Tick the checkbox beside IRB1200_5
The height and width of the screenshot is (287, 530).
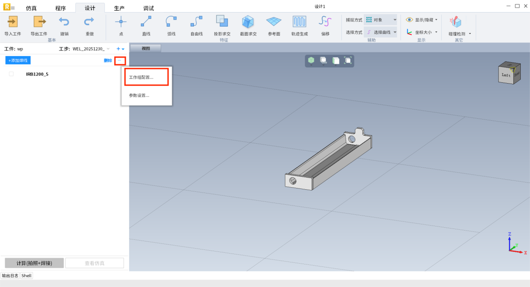point(11,74)
